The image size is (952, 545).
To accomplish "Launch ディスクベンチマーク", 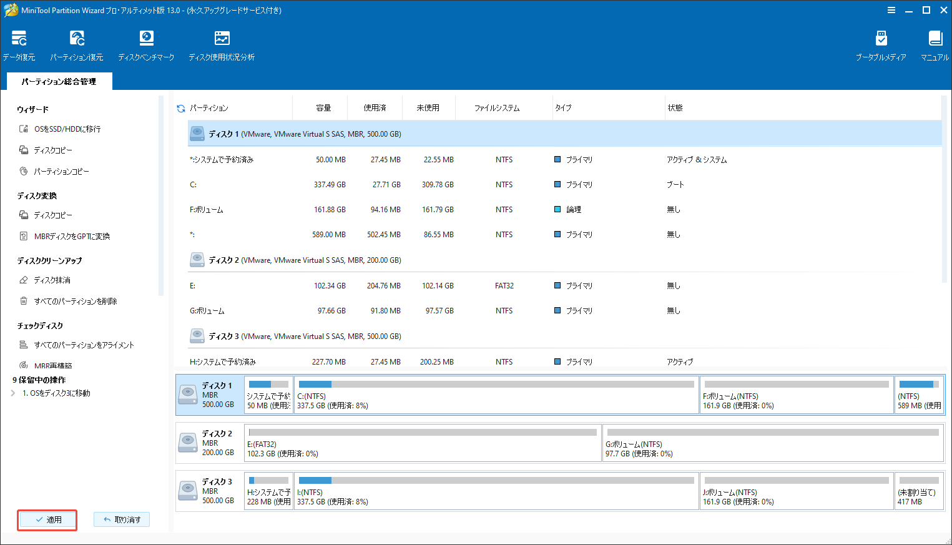I will point(146,44).
